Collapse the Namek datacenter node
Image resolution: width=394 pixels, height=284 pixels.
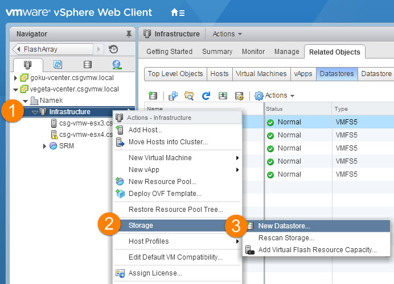point(26,101)
